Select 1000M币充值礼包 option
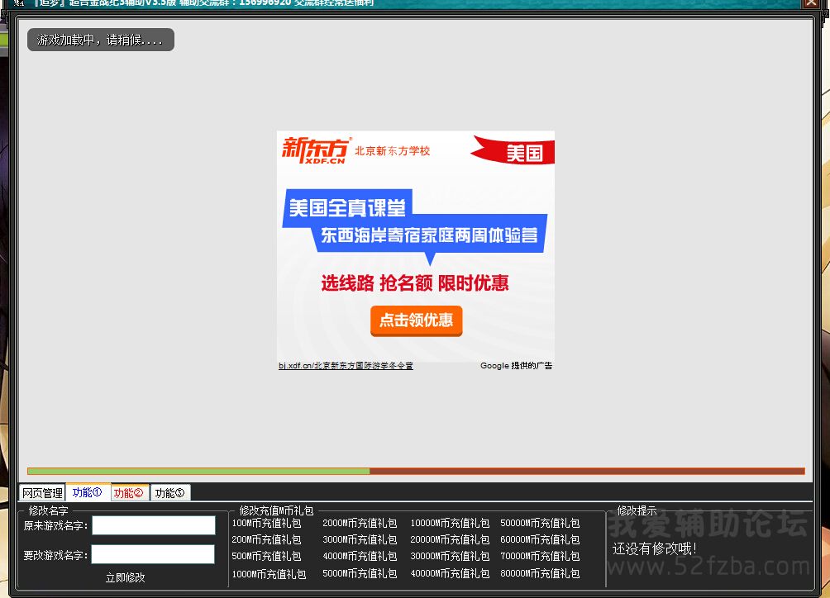 (x=269, y=573)
